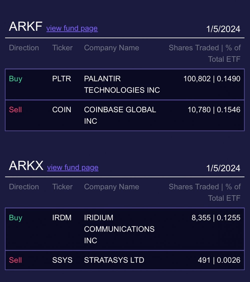This screenshot has height=282, width=250.
Task: Open ARKX view fund page link
Action: (73, 167)
